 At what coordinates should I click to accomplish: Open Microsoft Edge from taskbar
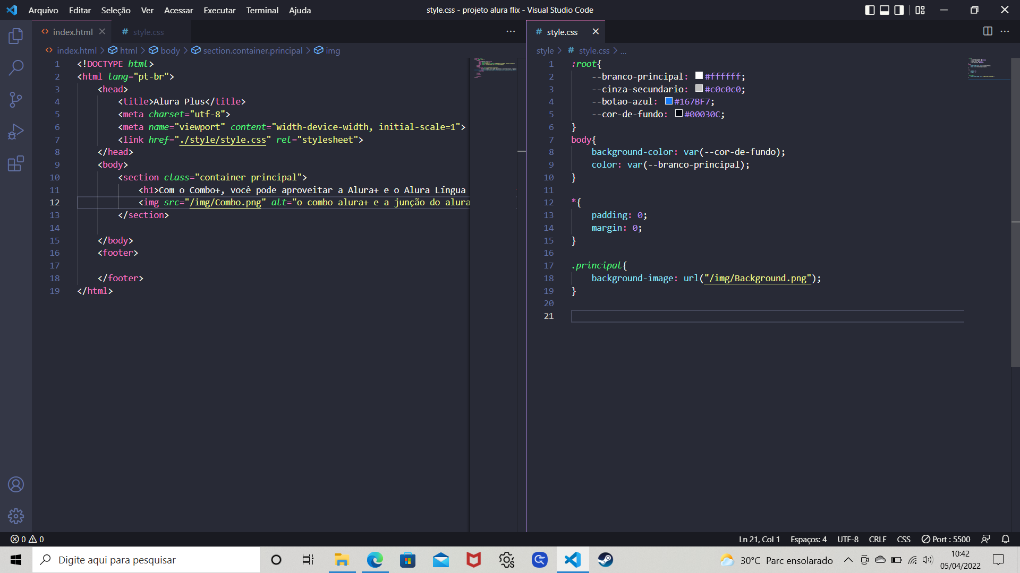pyautogui.click(x=375, y=560)
